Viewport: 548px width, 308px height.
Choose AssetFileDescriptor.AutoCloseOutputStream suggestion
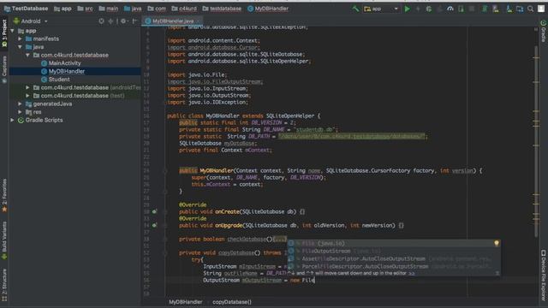pos(393,258)
